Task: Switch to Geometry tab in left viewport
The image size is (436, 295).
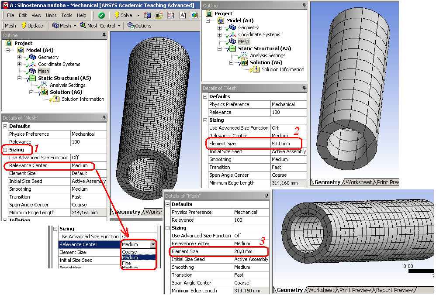Action: point(127,212)
